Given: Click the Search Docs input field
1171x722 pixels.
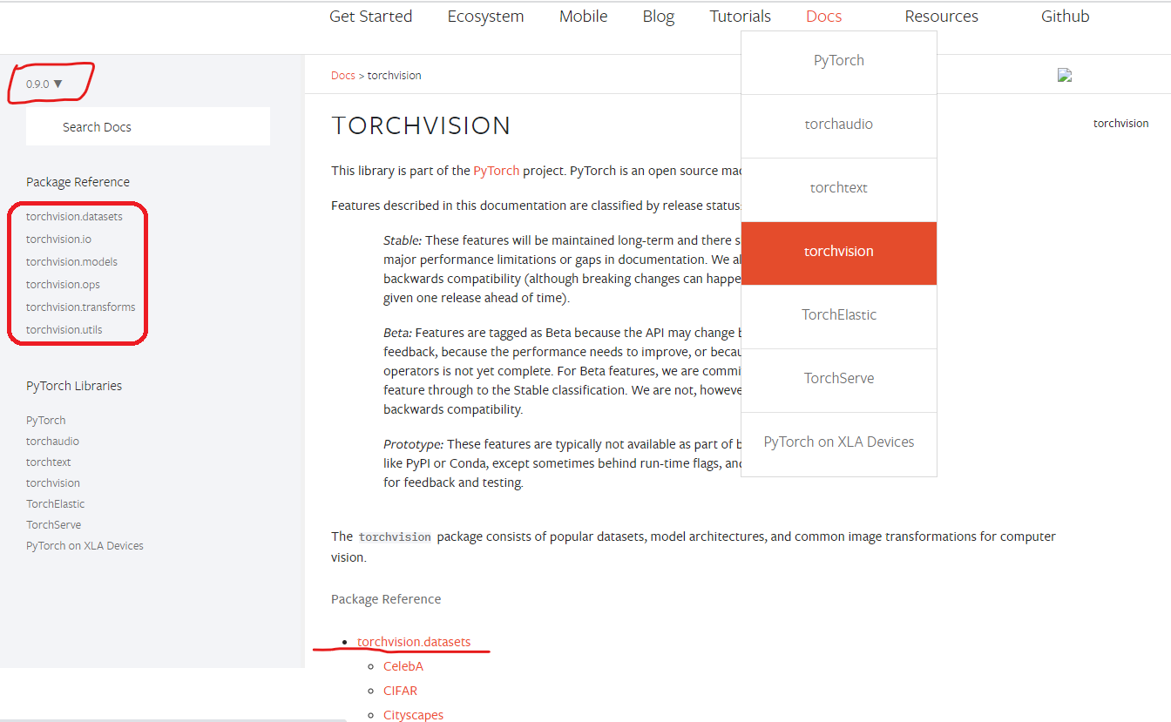Looking at the screenshot, I should (148, 126).
